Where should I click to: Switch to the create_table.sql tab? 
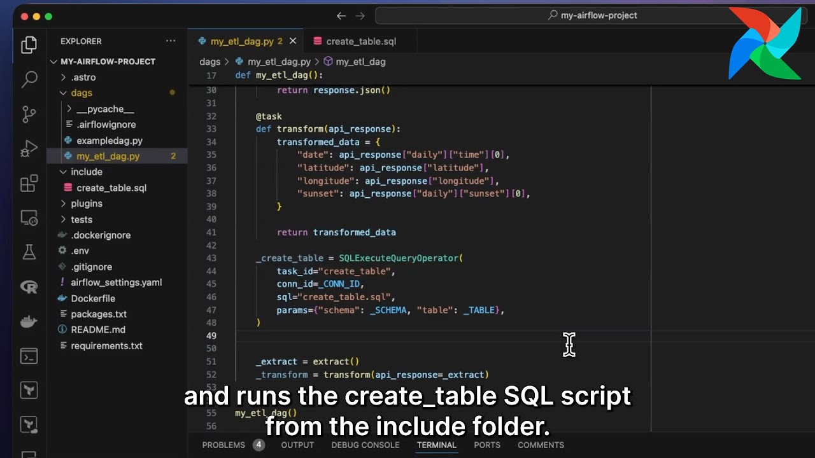[360, 41]
